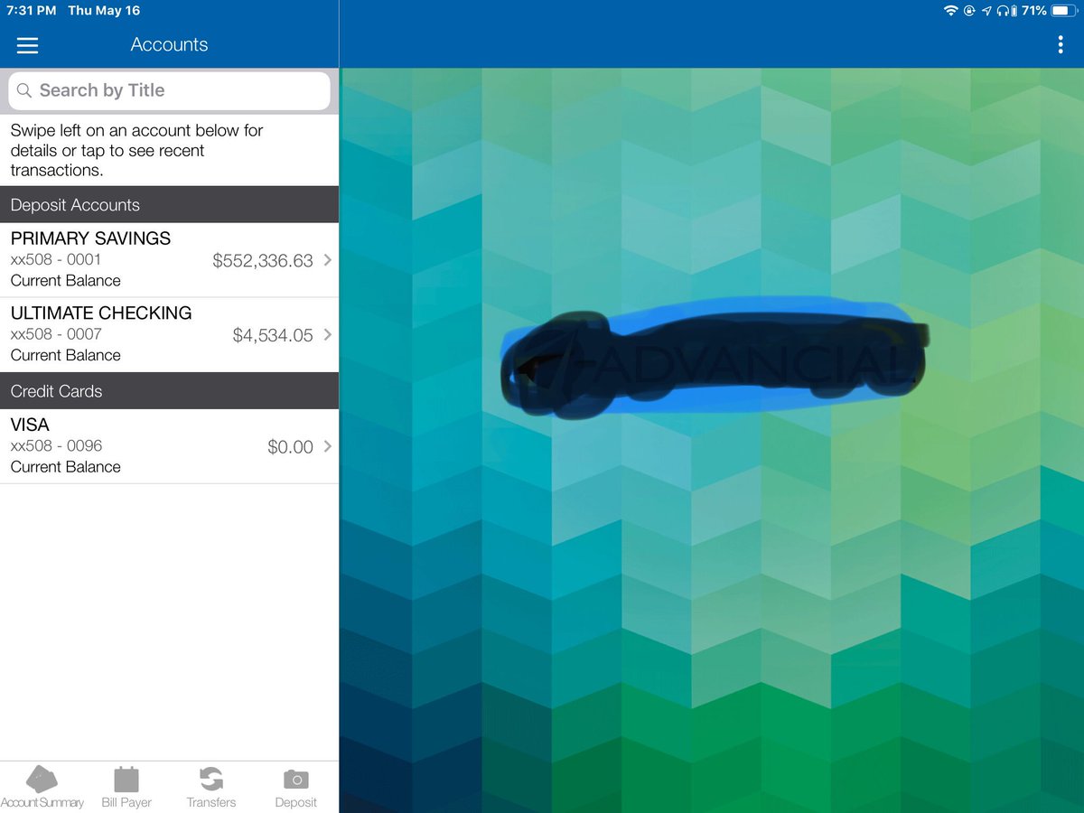The width and height of the screenshot is (1084, 813).
Task: Switch to Deposit tab label
Action: [296, 802]
